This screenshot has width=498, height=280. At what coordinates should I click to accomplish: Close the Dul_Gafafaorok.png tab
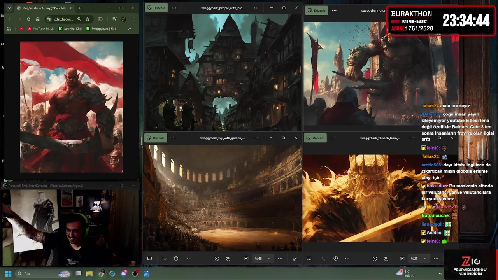coord(70,8)
